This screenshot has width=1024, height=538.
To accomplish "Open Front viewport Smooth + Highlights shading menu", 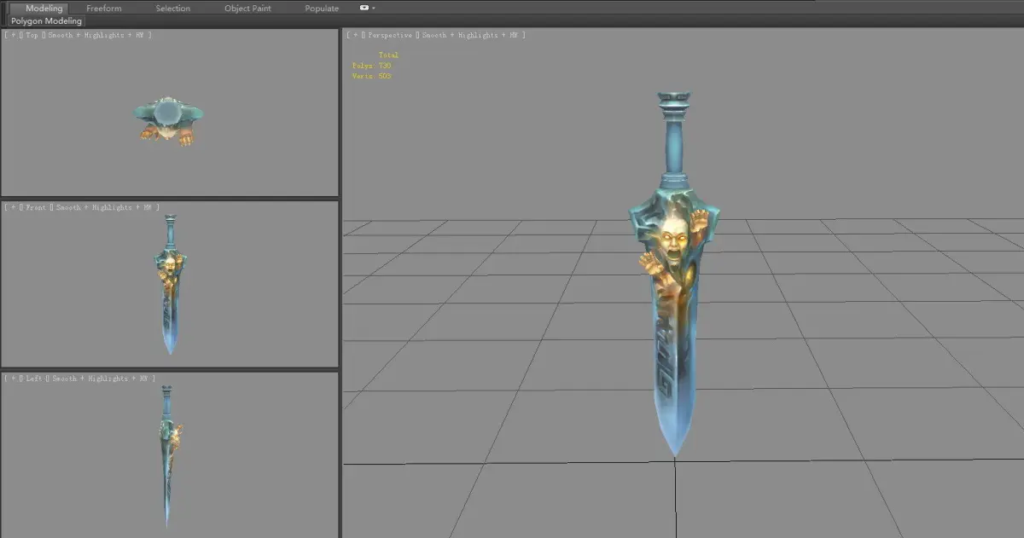I will tap(105, 207).
